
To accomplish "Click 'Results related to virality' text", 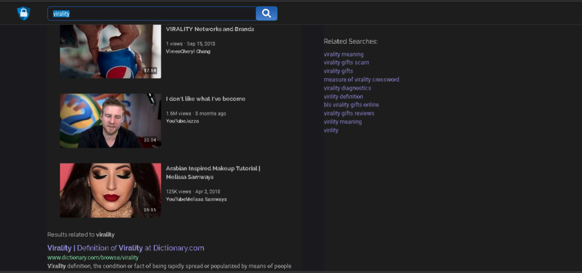I will point(81,234).
